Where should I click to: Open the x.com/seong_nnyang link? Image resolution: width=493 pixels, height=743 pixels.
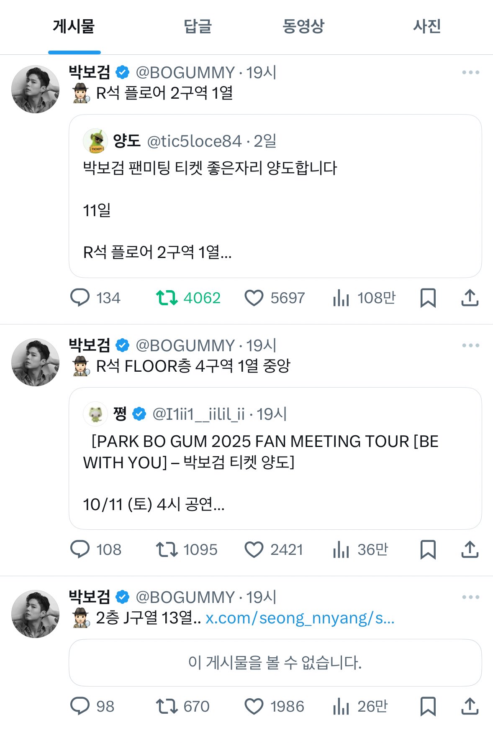(300, 618)
